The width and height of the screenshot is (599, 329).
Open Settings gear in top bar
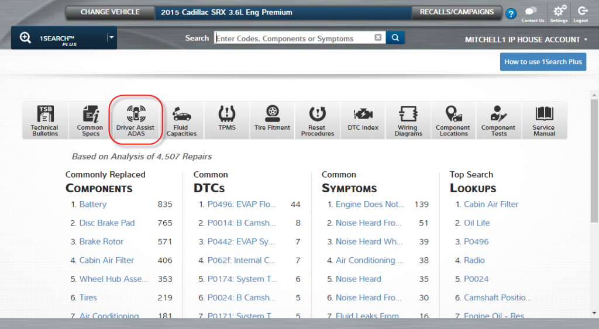pyautogui.click(x=559, y=13)
